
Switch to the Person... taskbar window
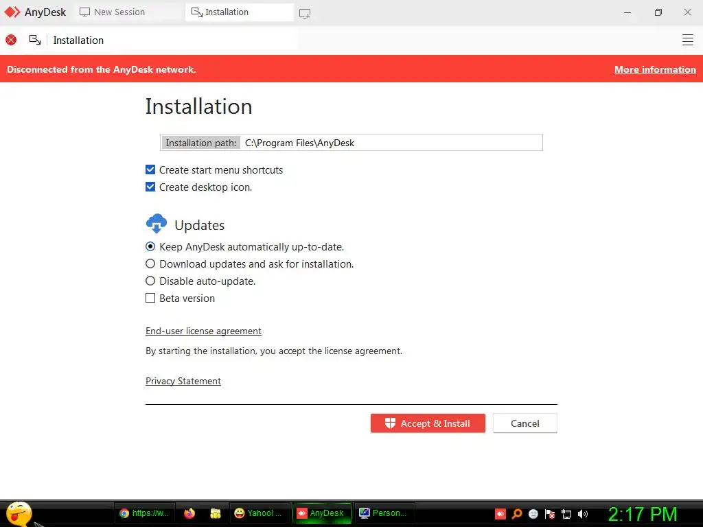(x=384, y=513)
